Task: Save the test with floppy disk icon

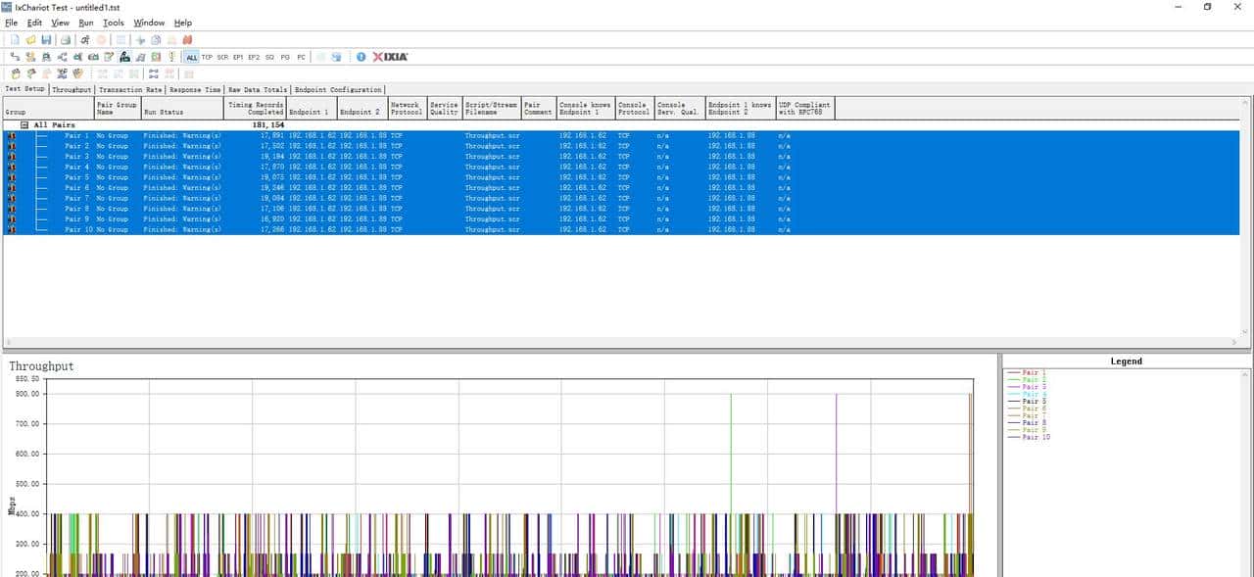Action: 46,40
